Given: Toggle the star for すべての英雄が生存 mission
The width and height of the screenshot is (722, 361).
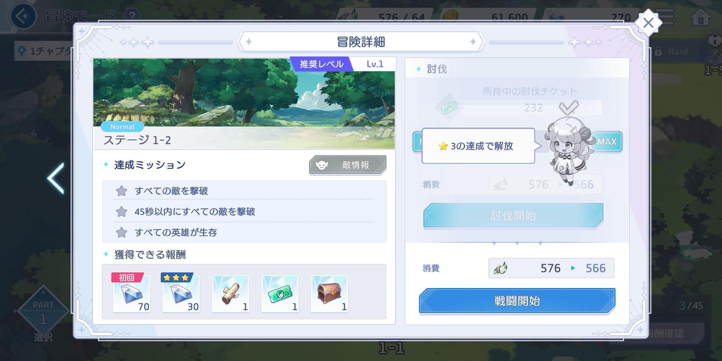Looking at the screenshot, I should tap(121, 232).
